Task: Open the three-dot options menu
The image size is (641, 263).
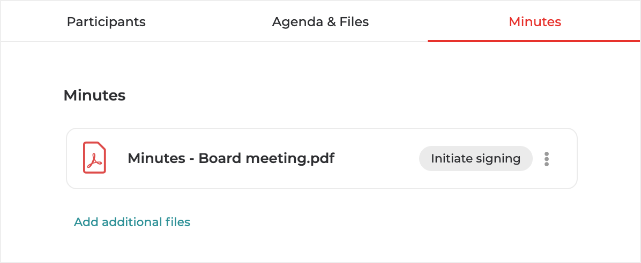Action: (x=546, y=159)
